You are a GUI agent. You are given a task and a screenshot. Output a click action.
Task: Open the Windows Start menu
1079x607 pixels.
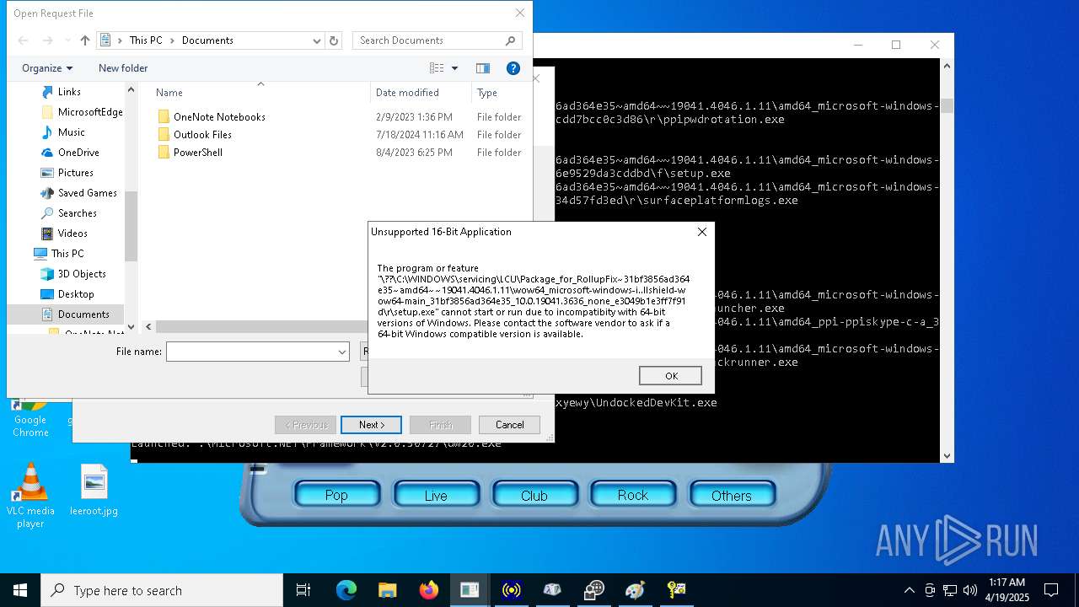(x=20, y=590)
